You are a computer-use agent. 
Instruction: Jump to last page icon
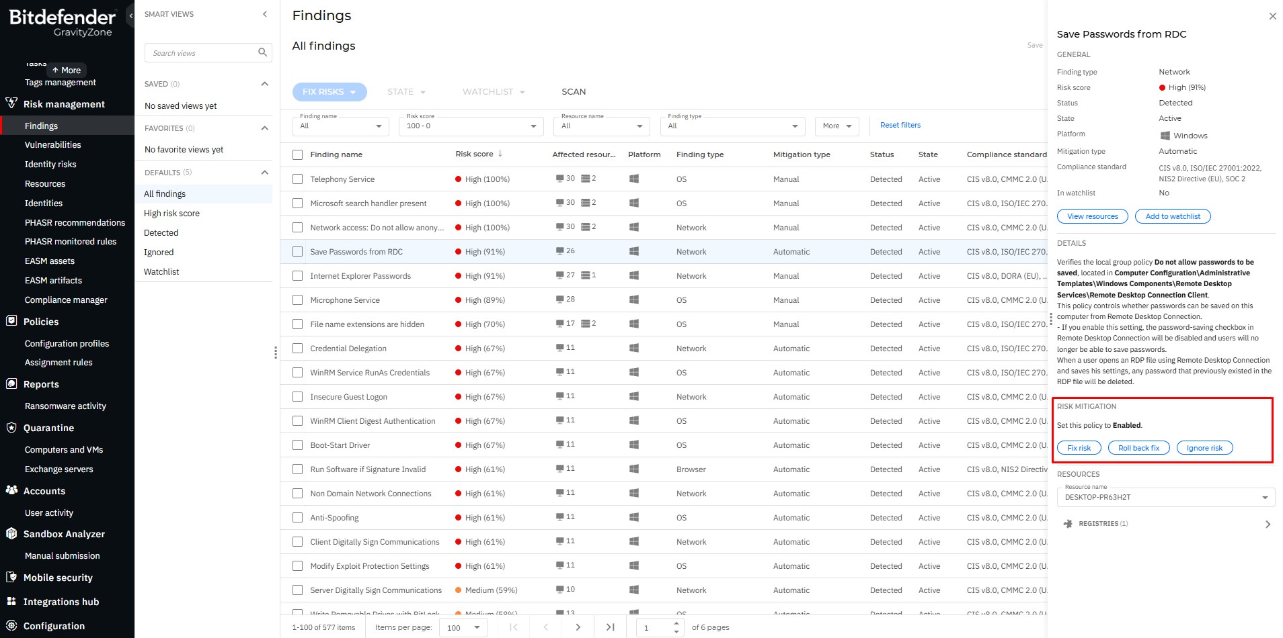tap(610, 627)
